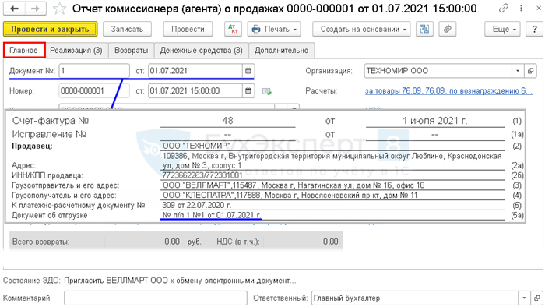Show accounting entries with the Дт/Кт icon

click(234, 29)
